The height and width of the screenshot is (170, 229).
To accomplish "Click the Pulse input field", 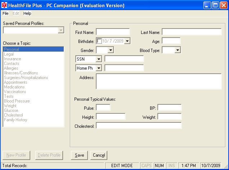I will [x=103, y=108].
